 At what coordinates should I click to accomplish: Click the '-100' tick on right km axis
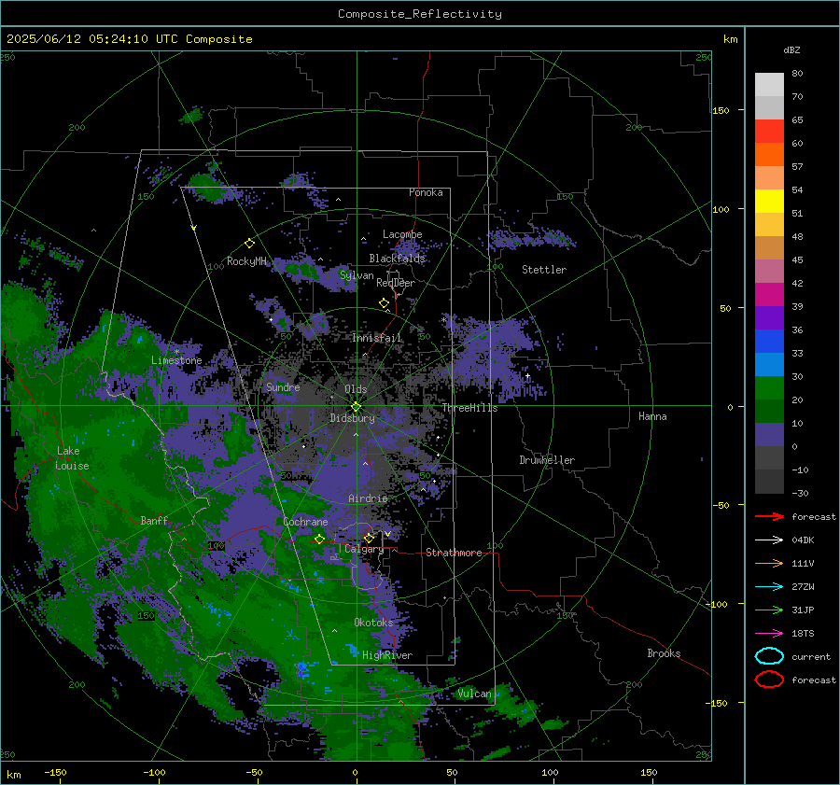716,604
